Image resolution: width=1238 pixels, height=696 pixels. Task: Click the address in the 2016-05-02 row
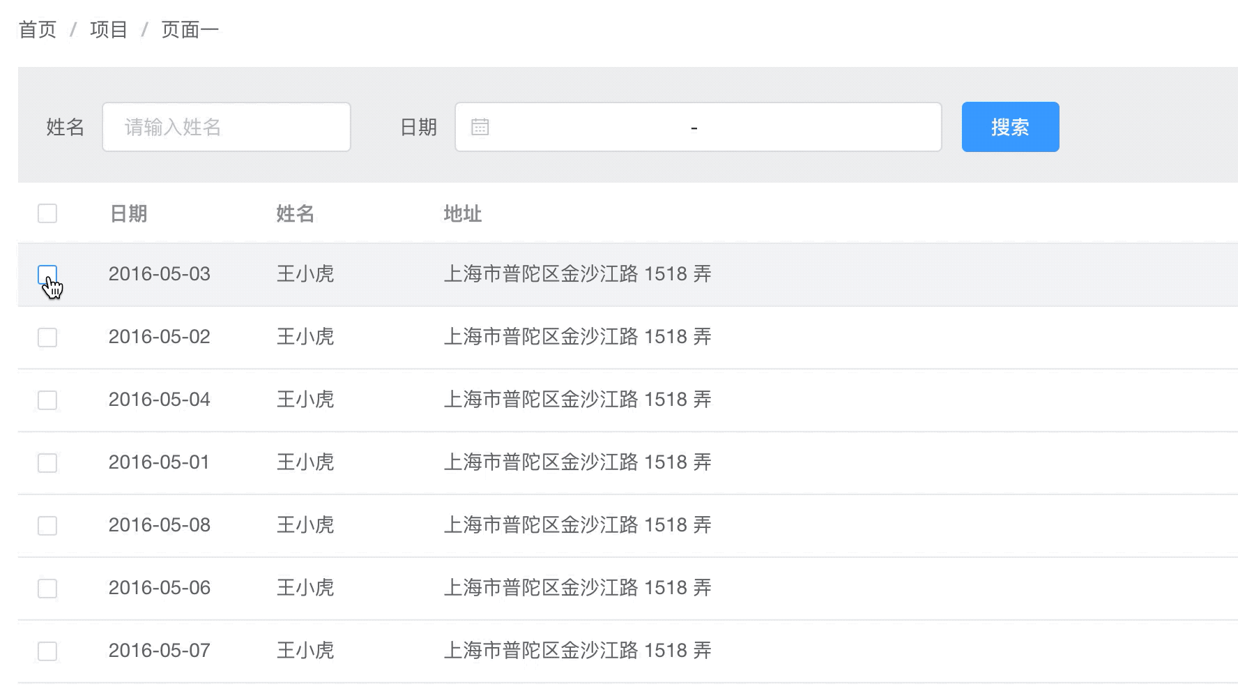[x=578, y=337]
